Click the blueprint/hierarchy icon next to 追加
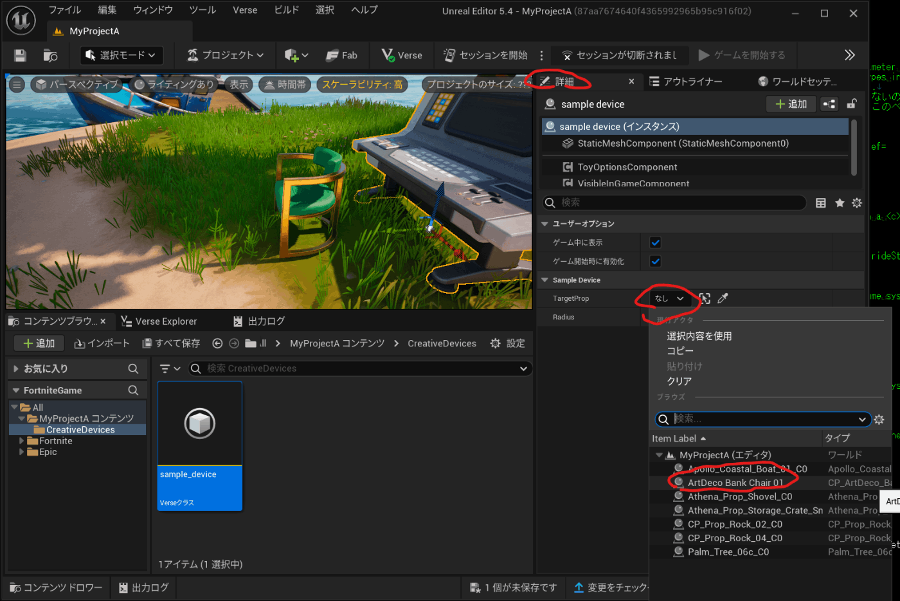The width and height of the screenshot is (900, 601). [829, 104]
